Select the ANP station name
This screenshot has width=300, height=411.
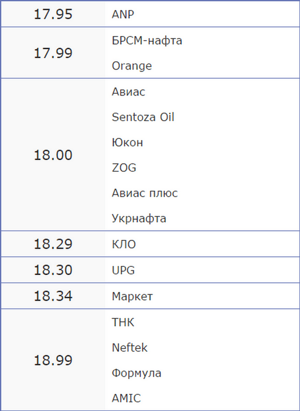tap(123, 14)
